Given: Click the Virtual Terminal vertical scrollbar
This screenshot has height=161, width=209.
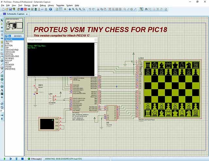Looking at the screenshot, I should (96, 59).
